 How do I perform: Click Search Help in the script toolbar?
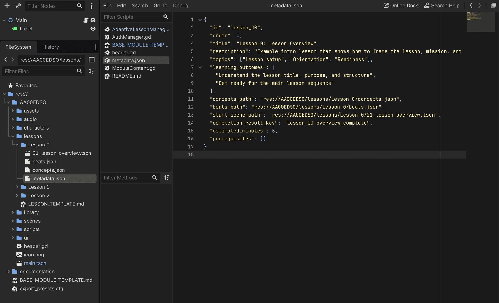coord(442,5)
